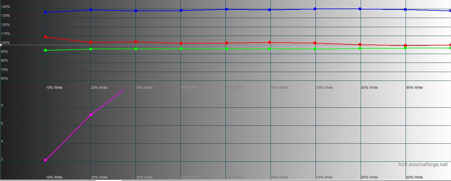Click the blue marker at 70% White
This screenshot has height=181, width=451.
coord(315,9)
